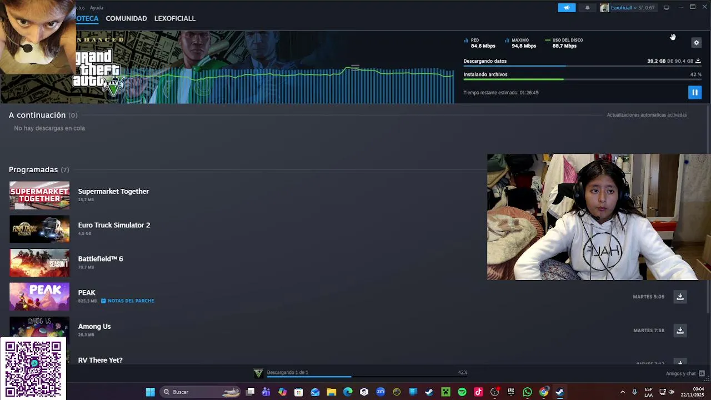Launch Microsoft Edge from the taskbar
Screen dimensions: 711x400
coord(348,392)
